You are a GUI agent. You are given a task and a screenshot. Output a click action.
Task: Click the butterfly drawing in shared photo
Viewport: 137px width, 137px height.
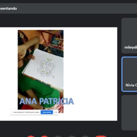click(46, 67)
